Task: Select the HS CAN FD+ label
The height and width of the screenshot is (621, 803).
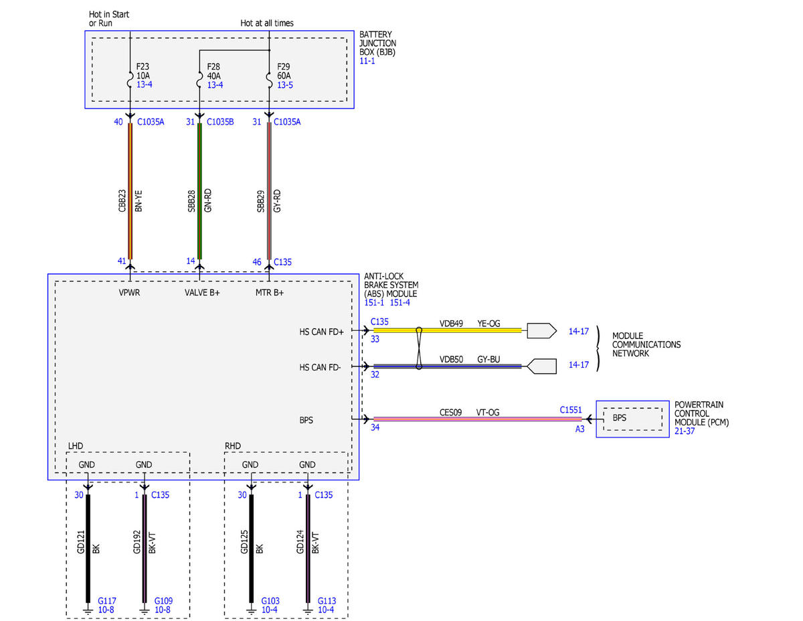Action: (x=322, y=331)
